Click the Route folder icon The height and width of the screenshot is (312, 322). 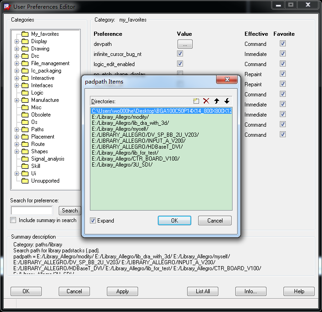[25, 144]
